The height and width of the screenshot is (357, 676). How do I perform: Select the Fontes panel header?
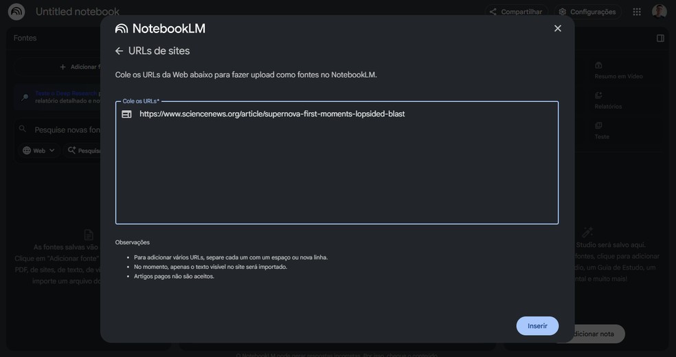25,38
